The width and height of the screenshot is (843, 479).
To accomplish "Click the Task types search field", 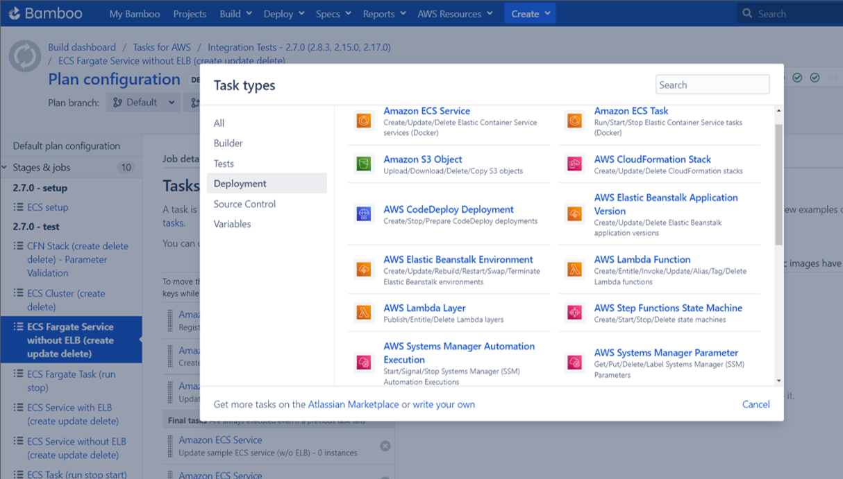I will click(x=712, y=85).
